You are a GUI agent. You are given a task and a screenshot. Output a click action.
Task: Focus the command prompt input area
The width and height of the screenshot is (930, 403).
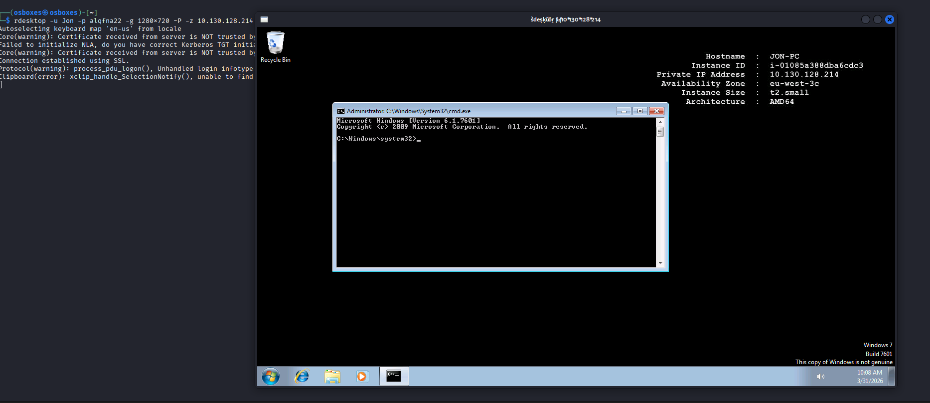pyautogui.click(x=496, y=200)
